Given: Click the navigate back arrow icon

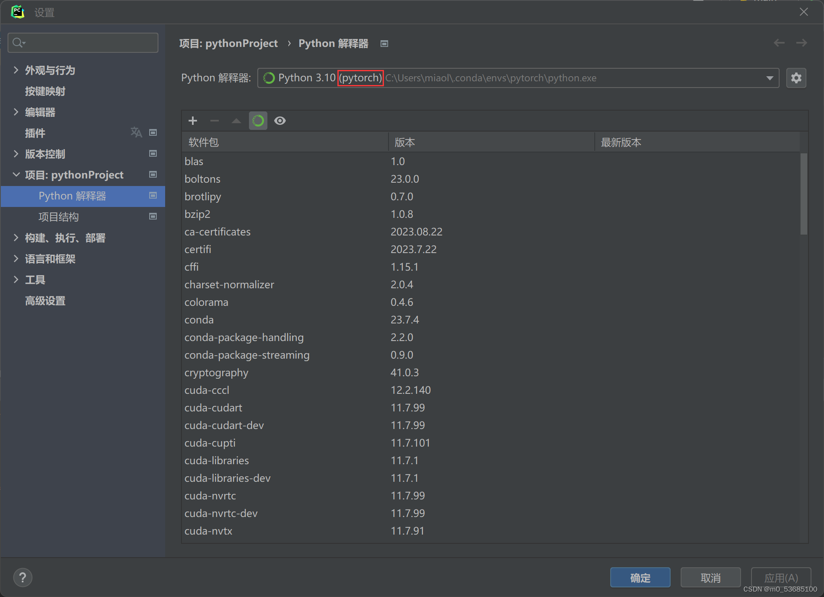Looking at the screenshot, I should point(779,43).
